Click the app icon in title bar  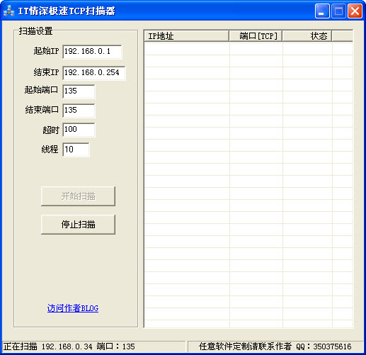[x=9, y=11]
